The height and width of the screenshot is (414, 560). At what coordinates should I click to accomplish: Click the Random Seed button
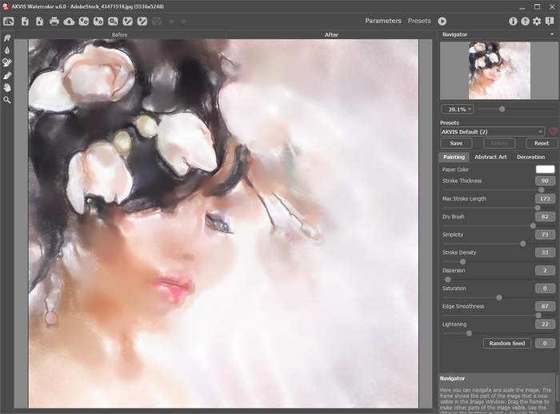(x=506, y=344)
